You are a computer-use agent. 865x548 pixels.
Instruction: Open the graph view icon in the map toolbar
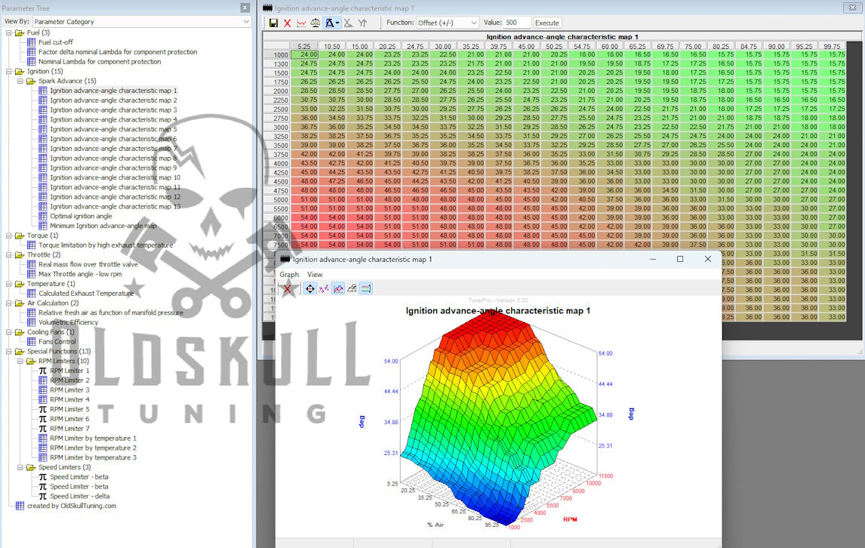(301, 23)
